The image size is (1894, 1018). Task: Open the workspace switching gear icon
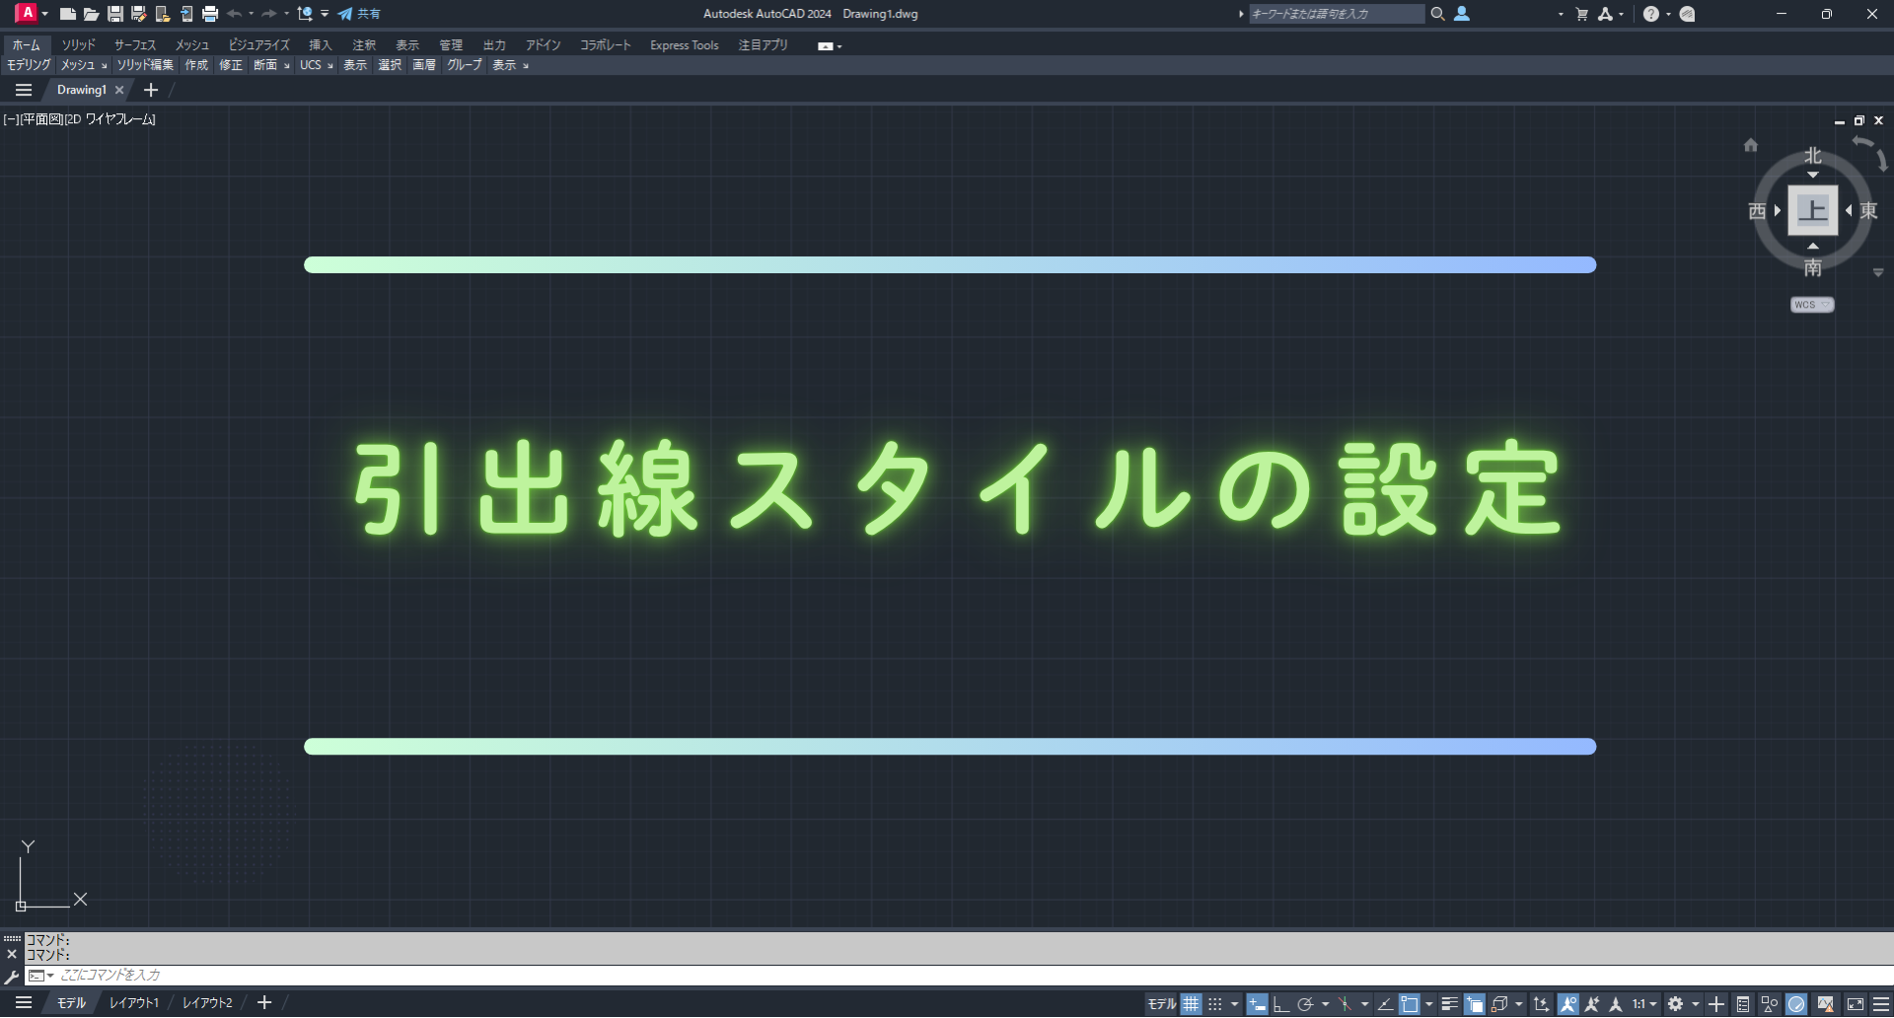[1675, 1004]
